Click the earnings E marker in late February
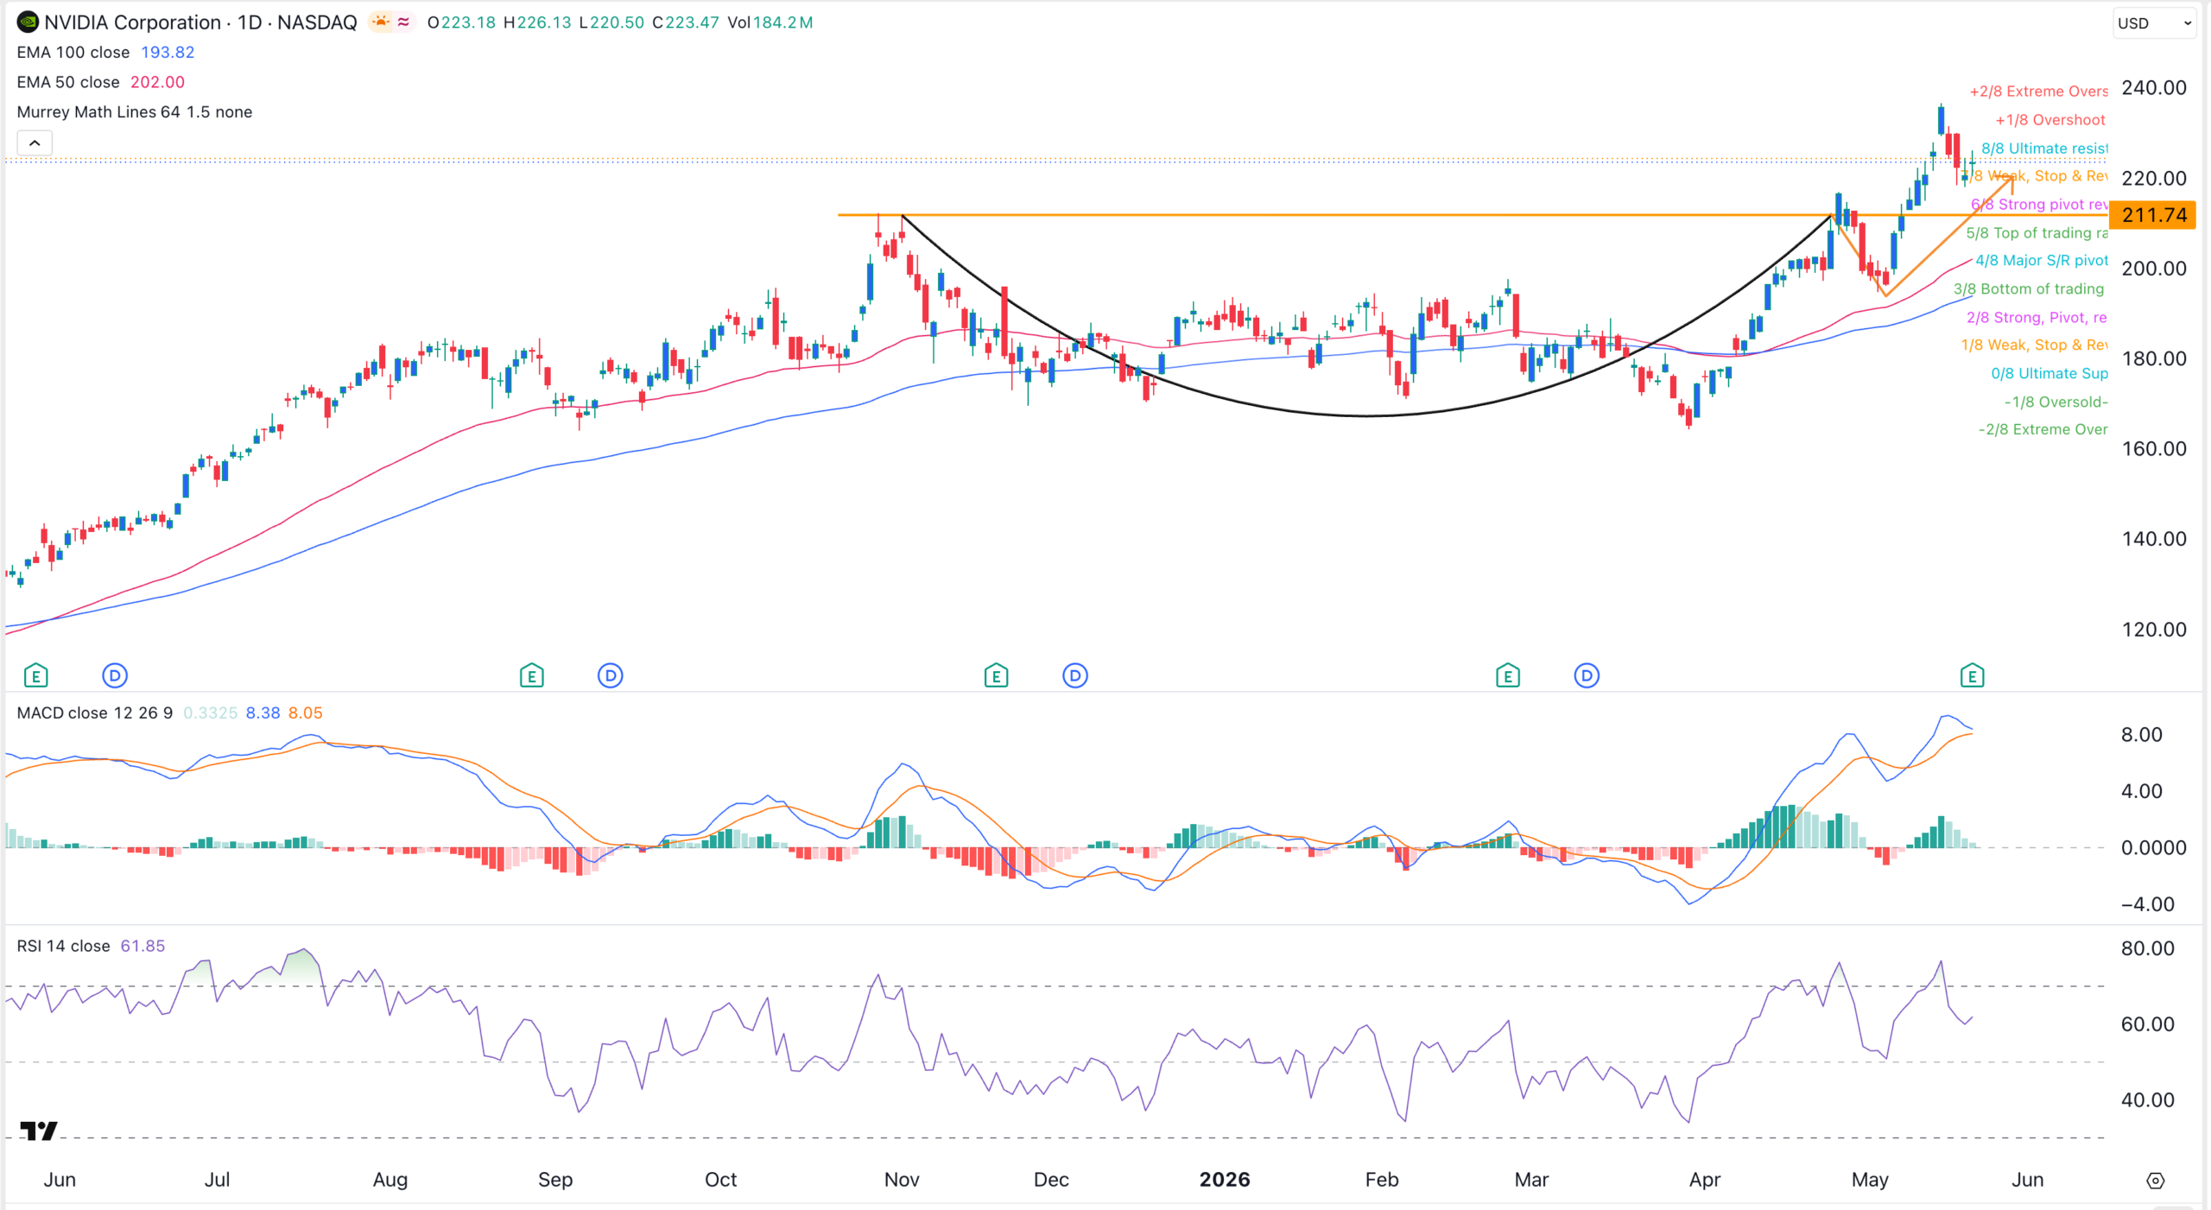 pyautogui.click(x=1508, y=675)
